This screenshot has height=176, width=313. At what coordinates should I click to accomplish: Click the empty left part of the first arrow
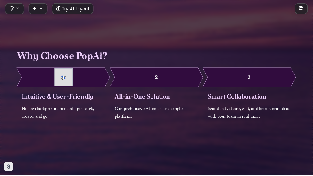(37, 77)
